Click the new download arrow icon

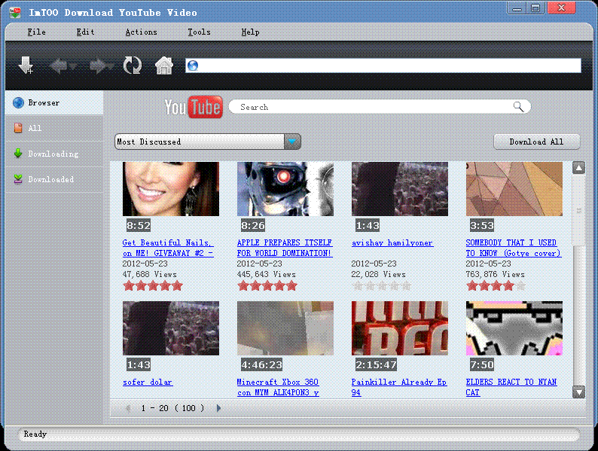coord(26,66)
